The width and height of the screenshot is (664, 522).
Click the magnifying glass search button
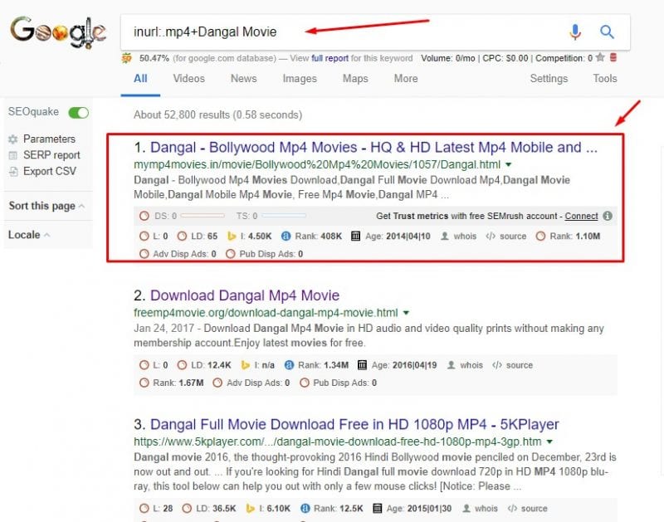point(607,32)
